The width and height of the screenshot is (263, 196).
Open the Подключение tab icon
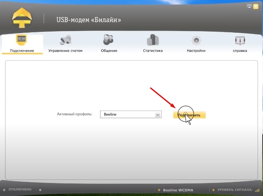click(x=22, y=40)
